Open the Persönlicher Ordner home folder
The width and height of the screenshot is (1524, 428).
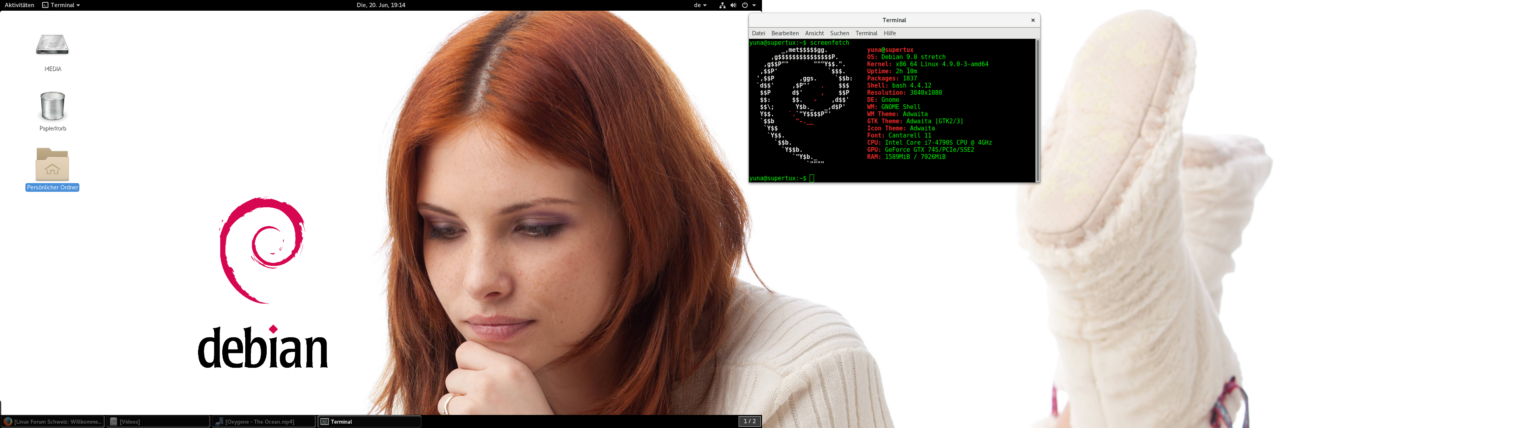click(x=52, y=166)
